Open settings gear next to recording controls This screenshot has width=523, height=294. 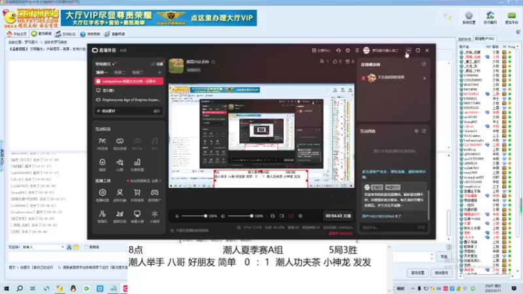(x=300, y=216)
